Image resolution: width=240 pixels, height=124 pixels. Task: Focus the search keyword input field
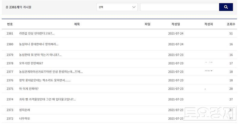[x=180, y=7]
